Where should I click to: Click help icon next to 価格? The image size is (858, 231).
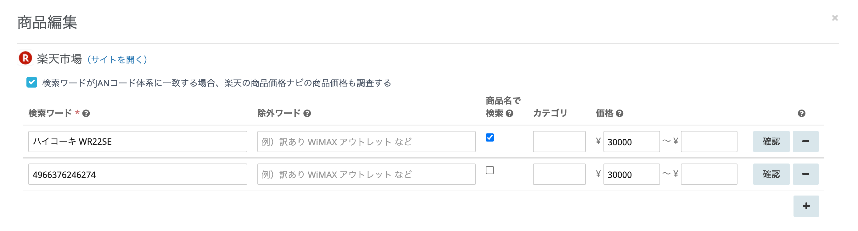620,114
